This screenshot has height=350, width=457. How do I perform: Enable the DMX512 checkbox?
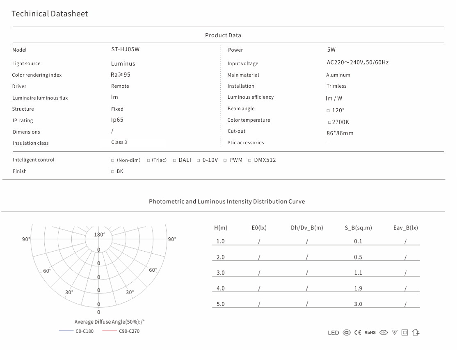pos(250,161)
